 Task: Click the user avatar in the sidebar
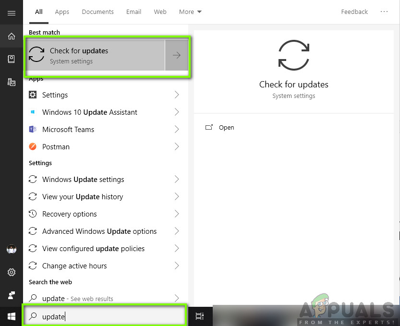click(11, 249)
